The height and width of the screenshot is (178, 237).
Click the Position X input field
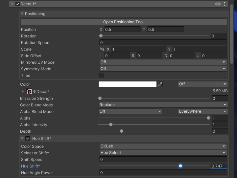coord(122,30)
